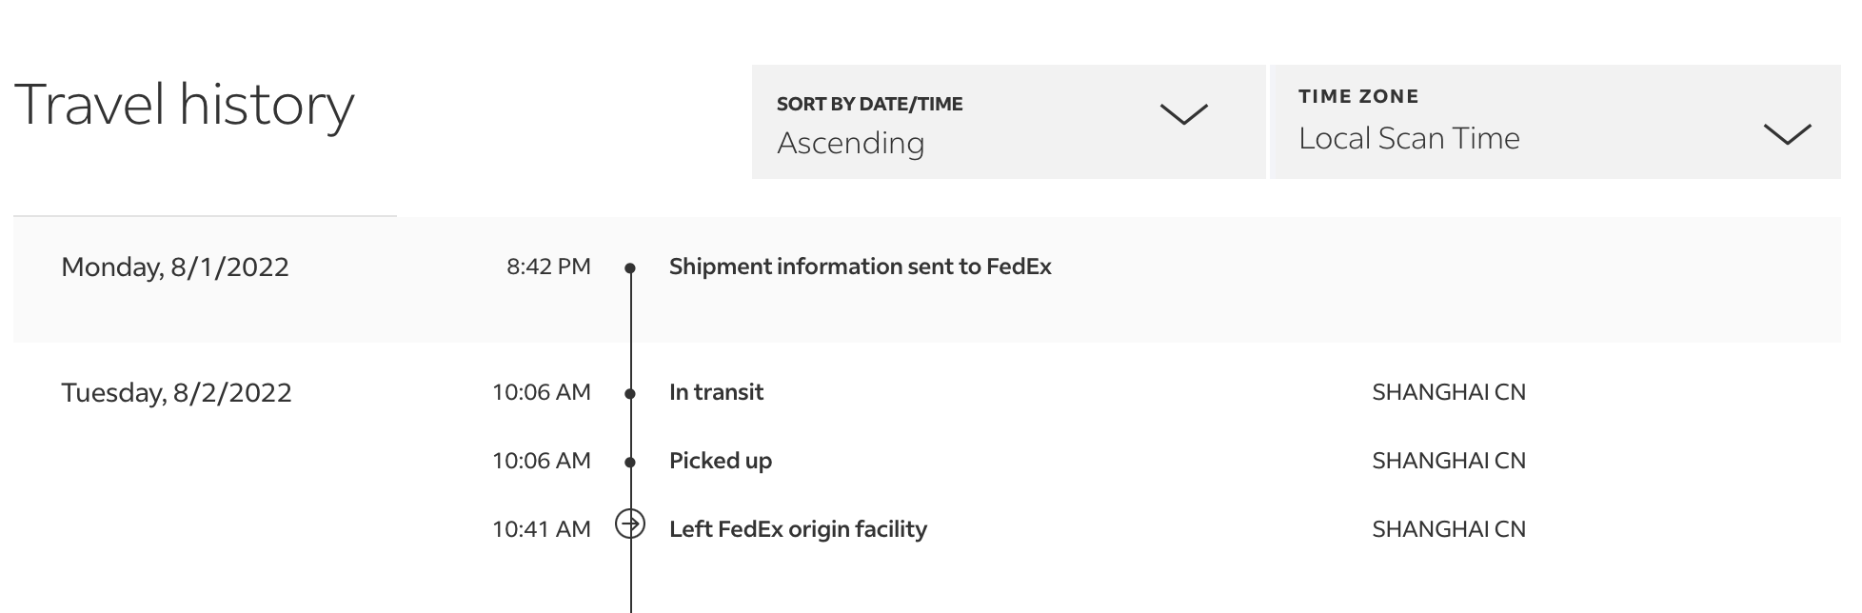1862x613 pixels.
Task: Click the 10:41 AM timestamp
Action: 541,529
